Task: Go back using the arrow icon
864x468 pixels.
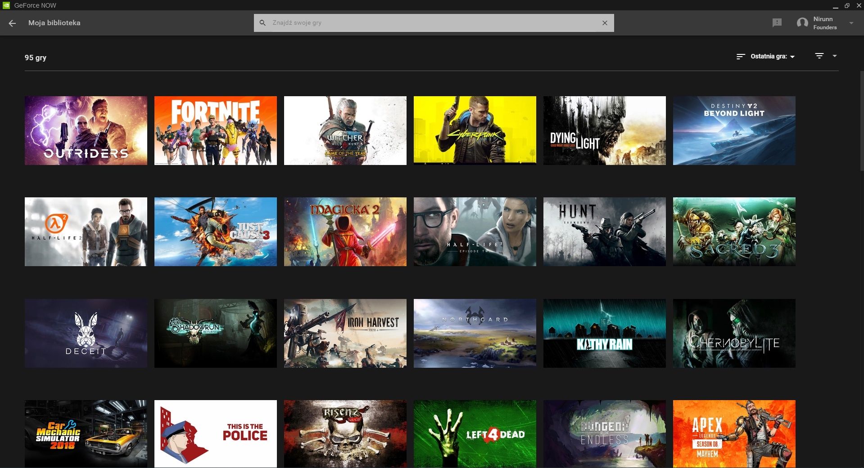Action: point(12,23)
